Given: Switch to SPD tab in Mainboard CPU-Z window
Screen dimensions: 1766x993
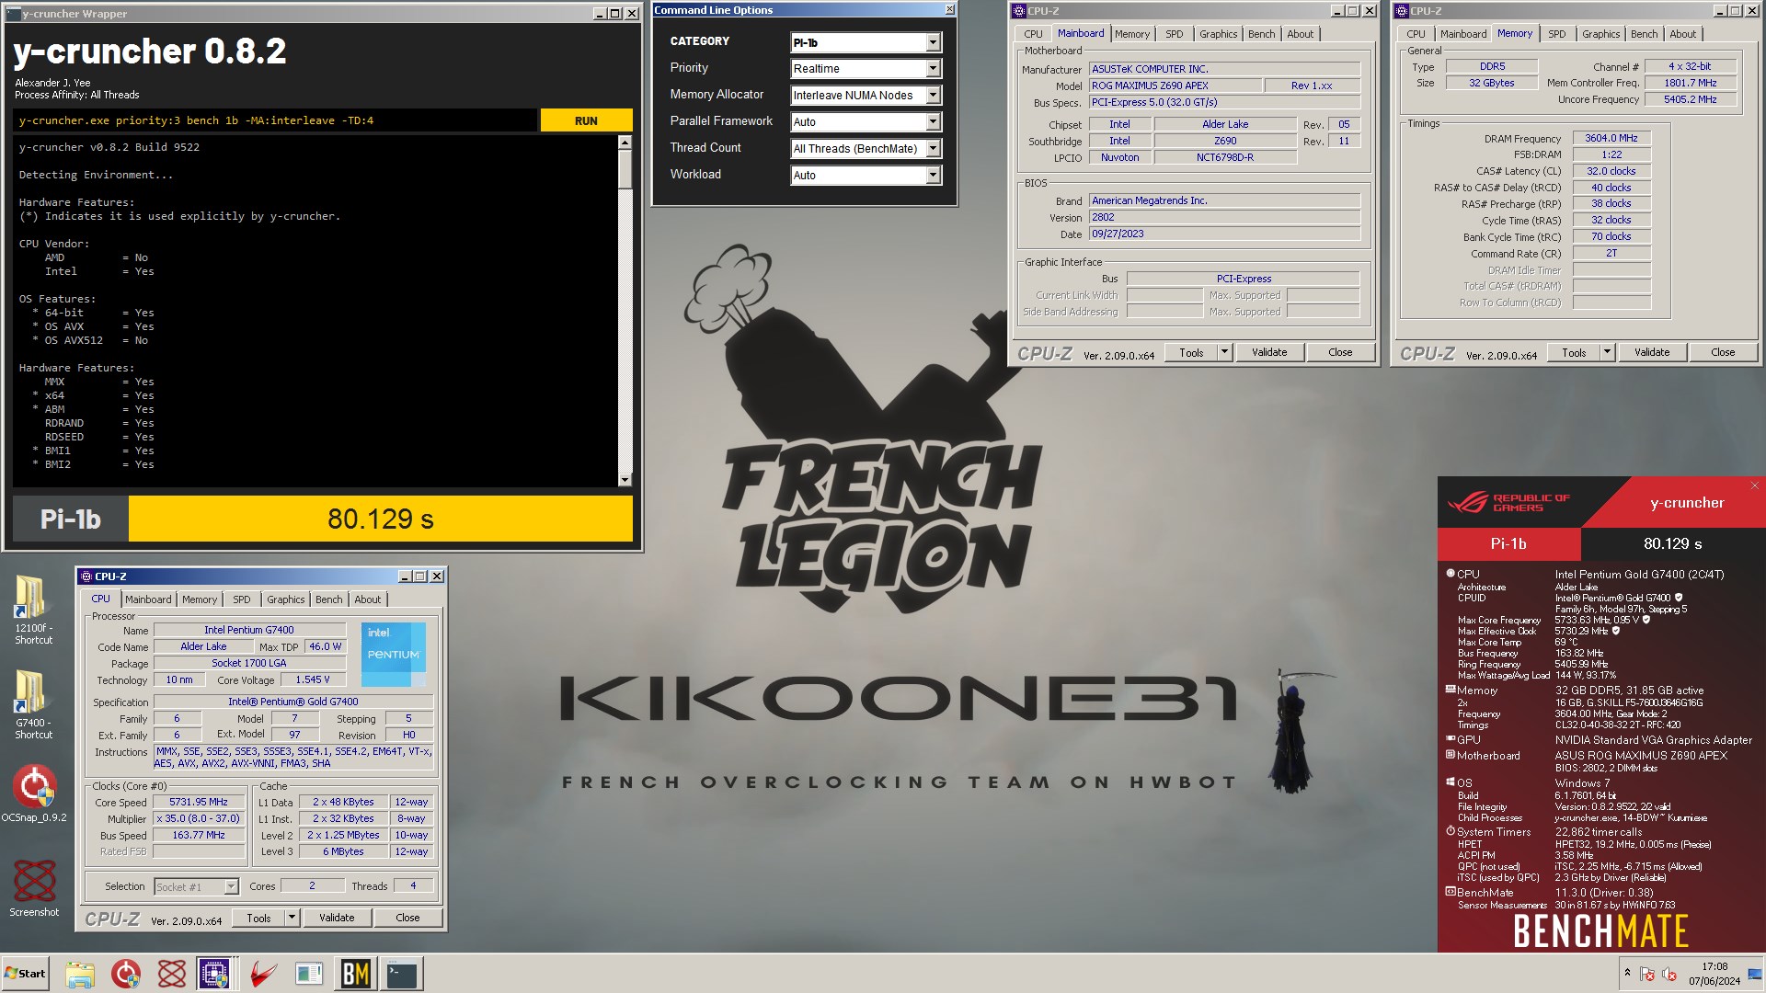Looking at the screenshot, I should 1175,34.
